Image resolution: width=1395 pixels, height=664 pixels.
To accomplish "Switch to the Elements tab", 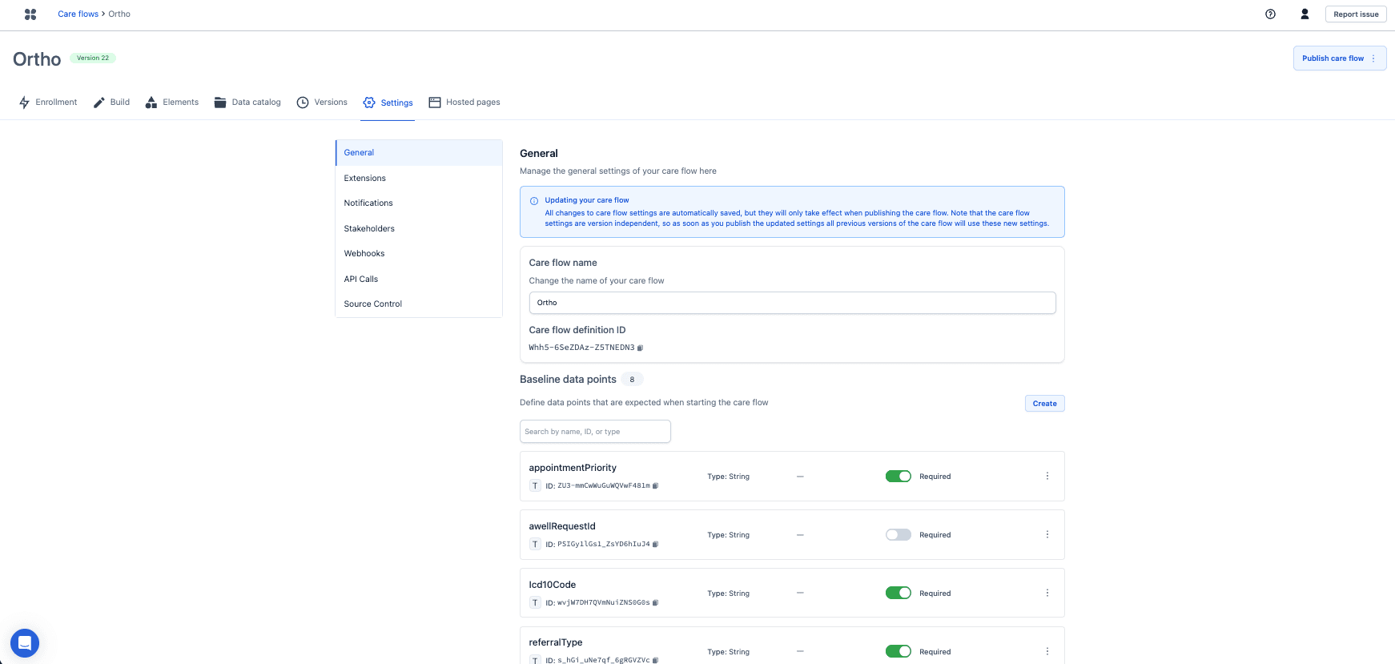I will pyautogui.click(x=172, y=103).
